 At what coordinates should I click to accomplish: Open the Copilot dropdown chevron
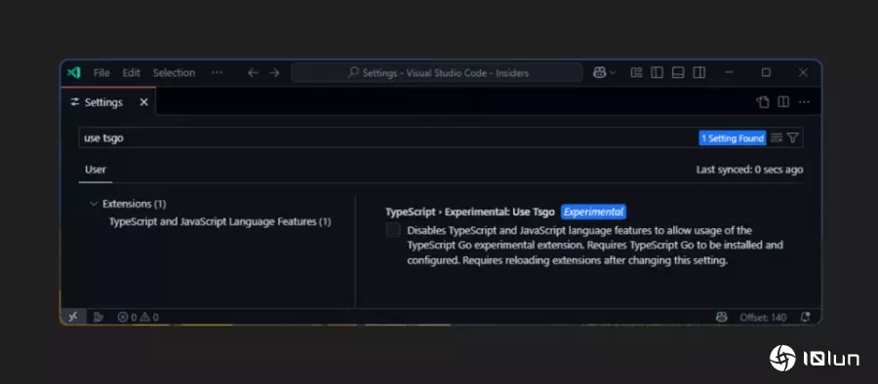pyautogui.click(x=613, y=73)
